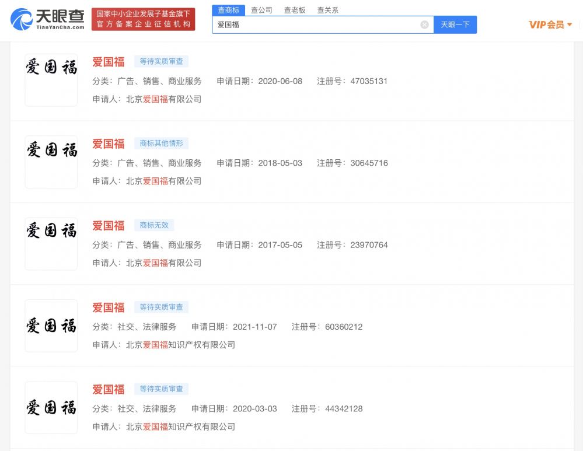Click 等待实质审查 tag on registration 60360212
This screenshot has height=451, width=583.
pyautogui.click(x=161, y=307)
